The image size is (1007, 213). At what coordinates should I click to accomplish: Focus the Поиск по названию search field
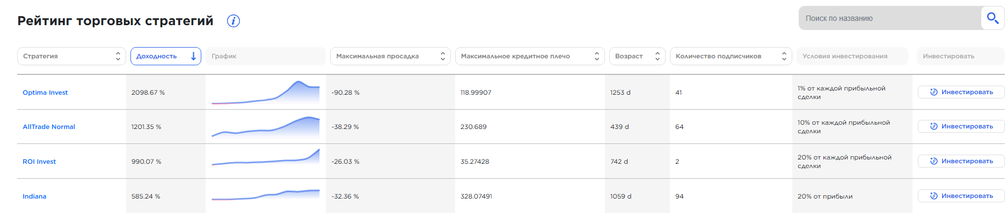click(x=889, y=18)
